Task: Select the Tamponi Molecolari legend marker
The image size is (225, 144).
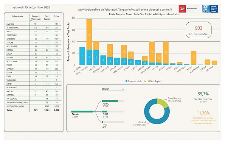Action: [x=126, y=81]
